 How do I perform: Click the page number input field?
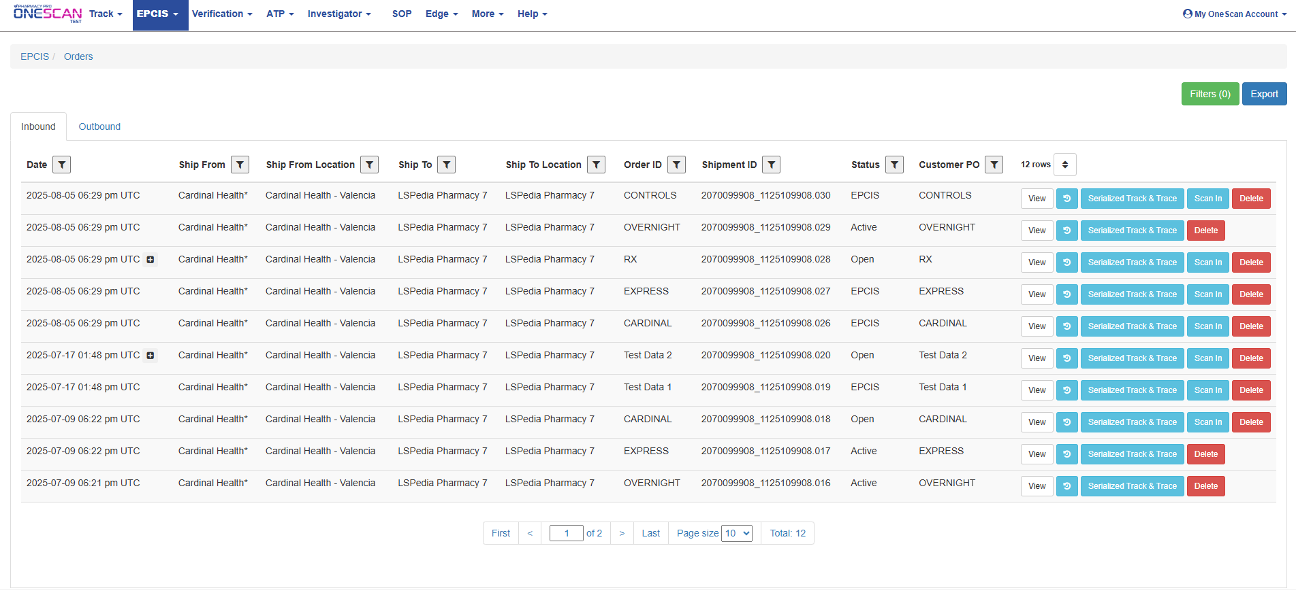point(566,533)
